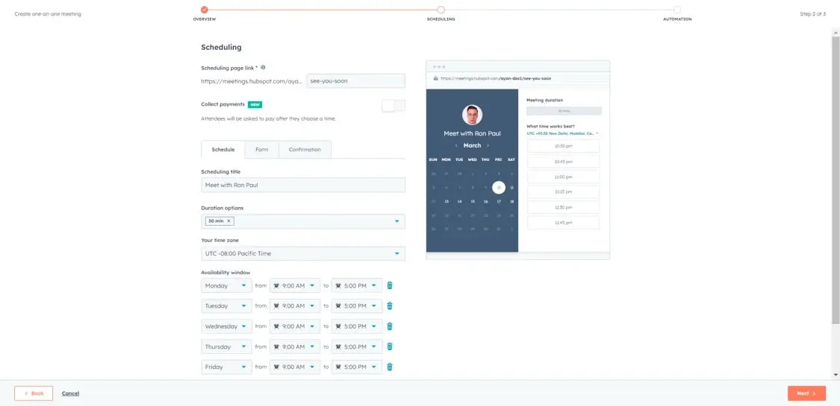
Task: Edit the scheduling page link slug field
Action: tap(355, 80)
